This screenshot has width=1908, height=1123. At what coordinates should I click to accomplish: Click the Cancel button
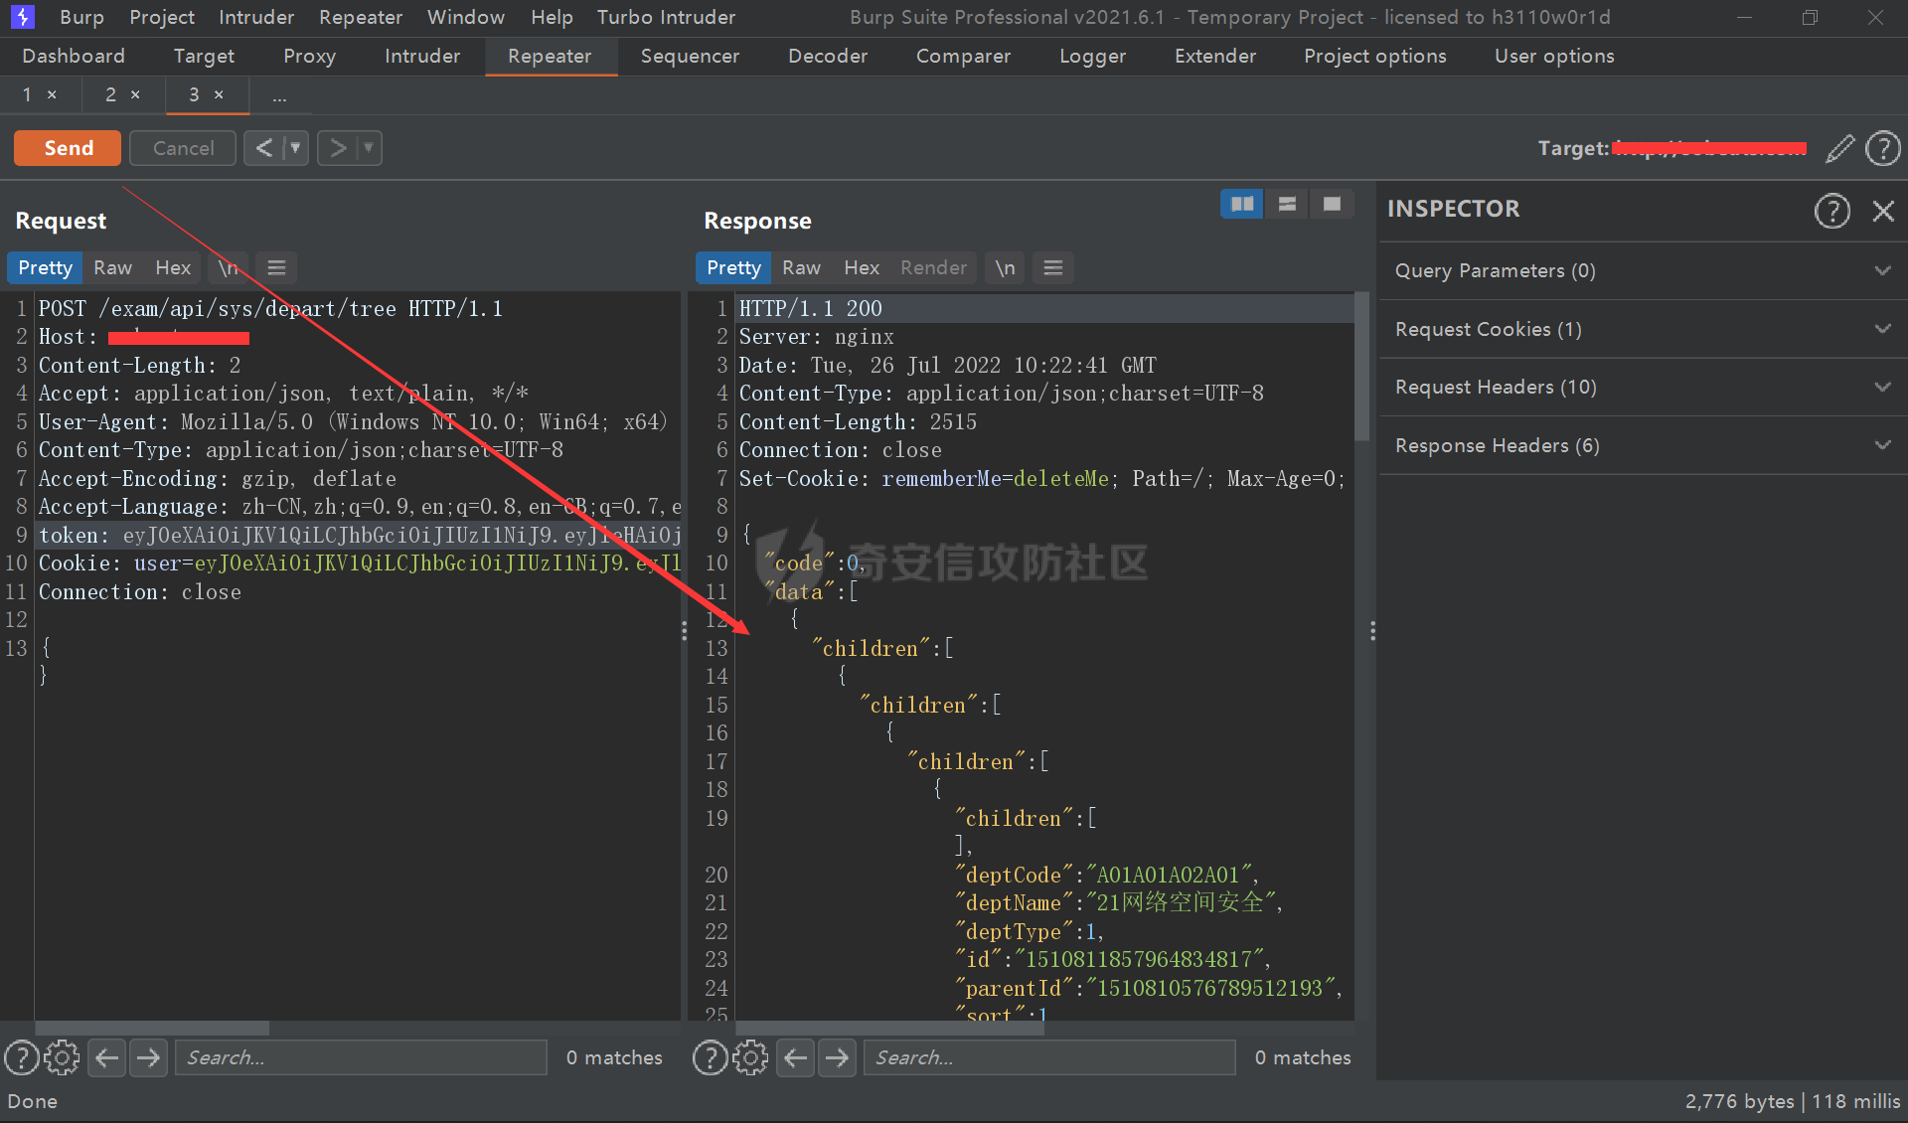[183, 148]
